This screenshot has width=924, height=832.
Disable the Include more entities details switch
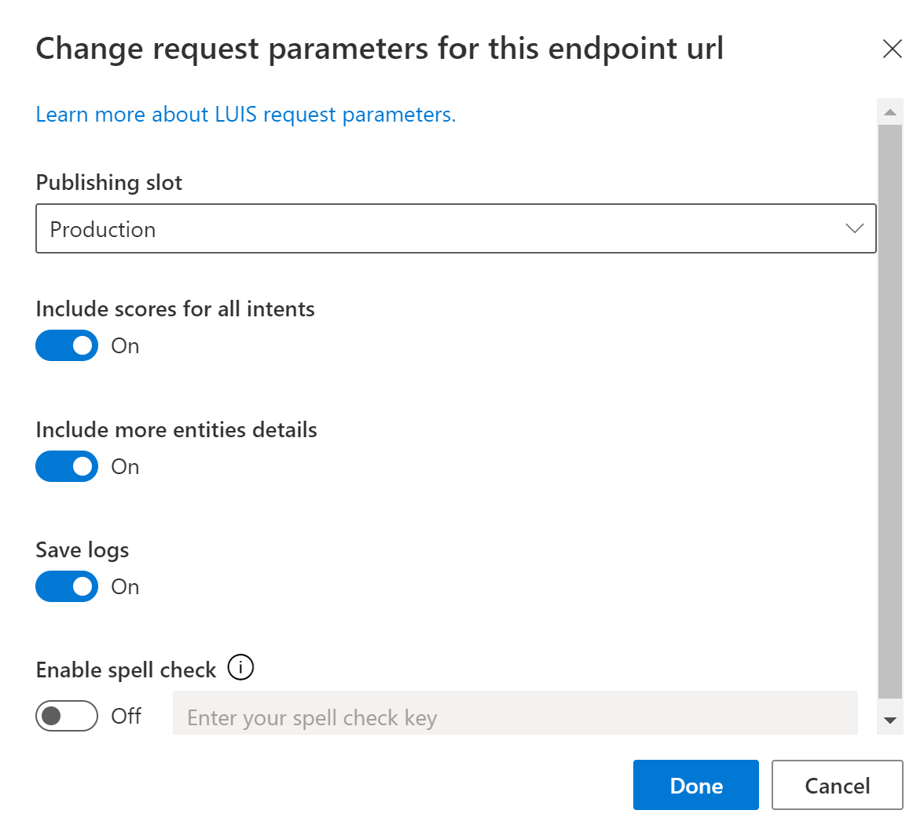pyautogui.click(x=67, y=466)
